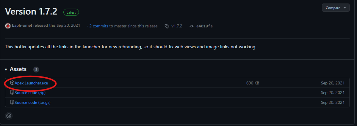Download the Source code (zip) link

pyautogui.click(x=30, y=93)
